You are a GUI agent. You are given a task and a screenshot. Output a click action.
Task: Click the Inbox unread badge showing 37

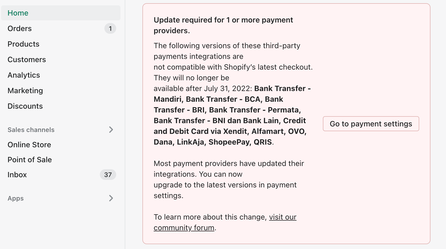[x=108, y=175]
